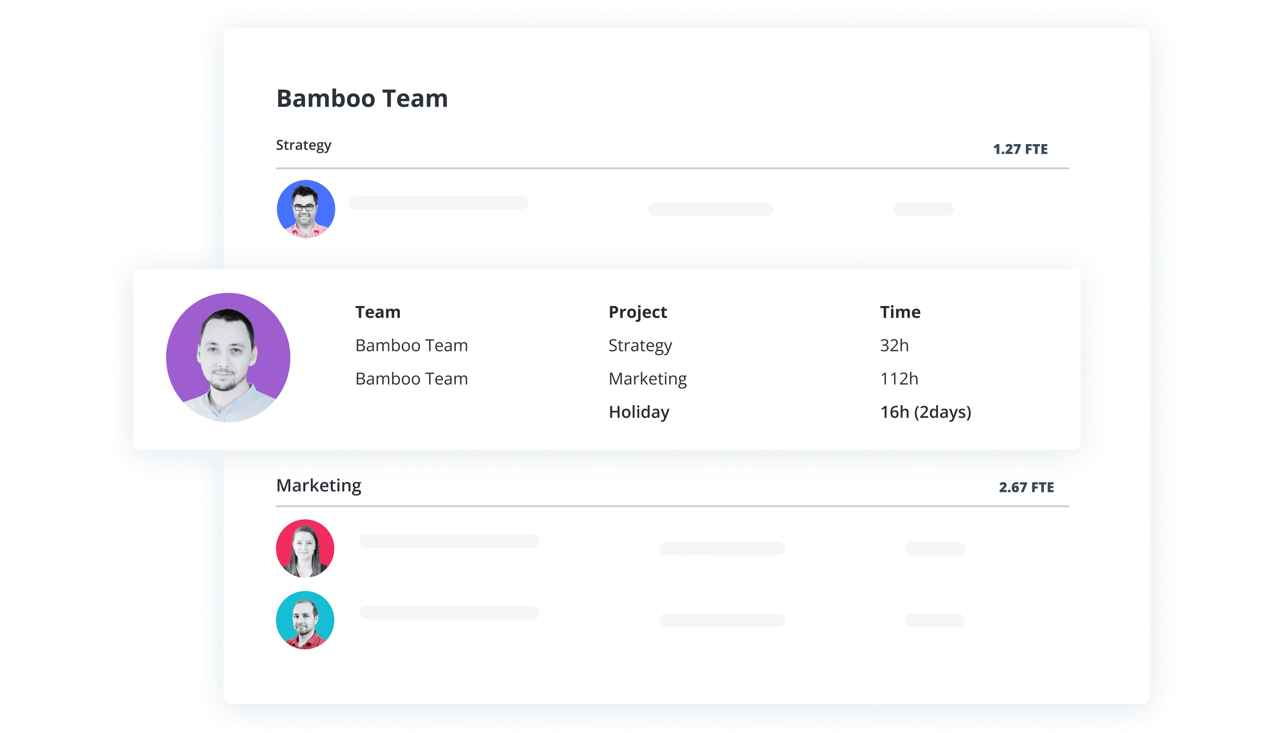Open the large purple-background profile photo

(x=228, y=357)
